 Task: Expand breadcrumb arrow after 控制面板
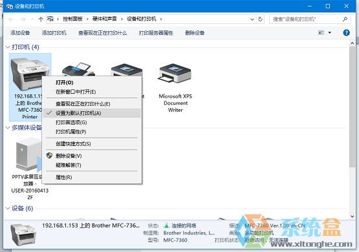click(87, 19)
